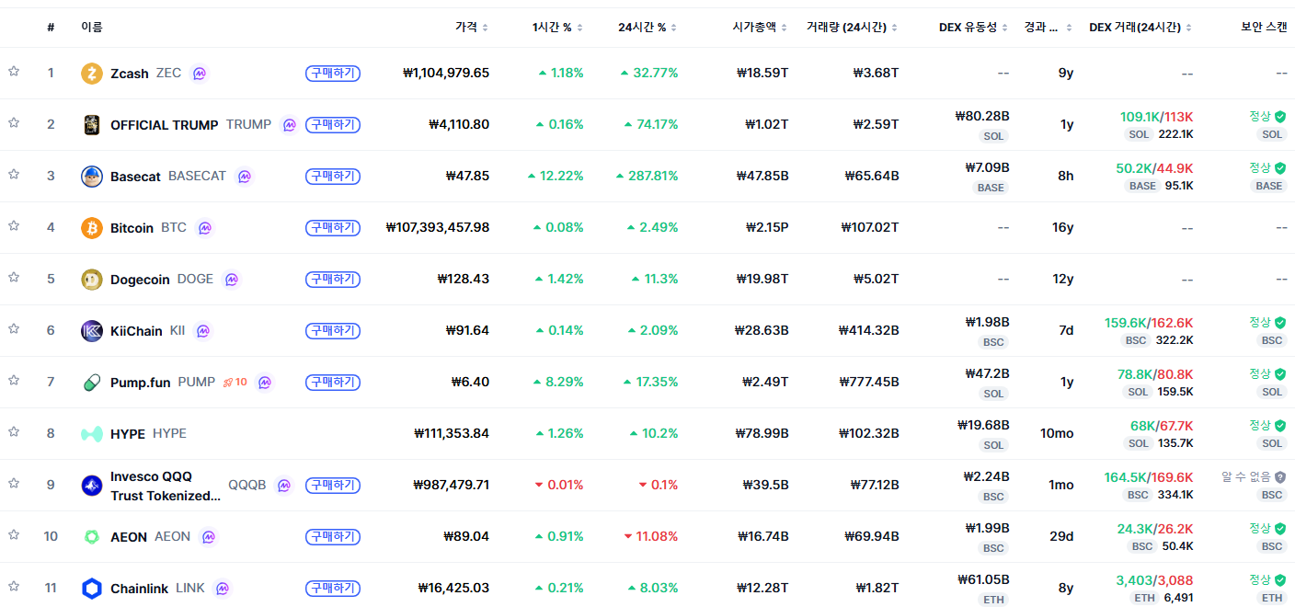1295x607 pixels.
Task: Toggle the Bitcoin watchlist star
Action: pos(14,225)
